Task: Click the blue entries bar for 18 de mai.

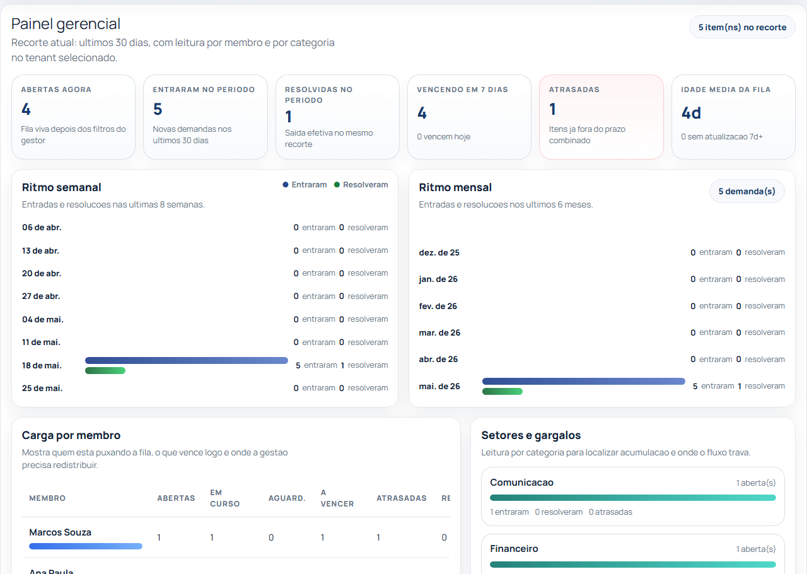Action: pyautogui.click(x=187, y=360)
